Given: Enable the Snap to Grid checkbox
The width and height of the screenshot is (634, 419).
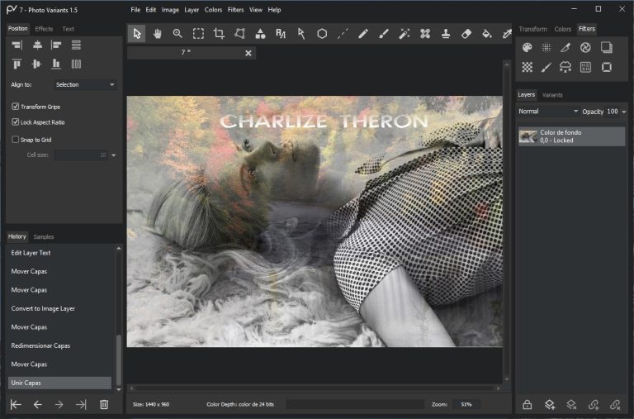Looking at the screenshot, I should coord(16,140).
